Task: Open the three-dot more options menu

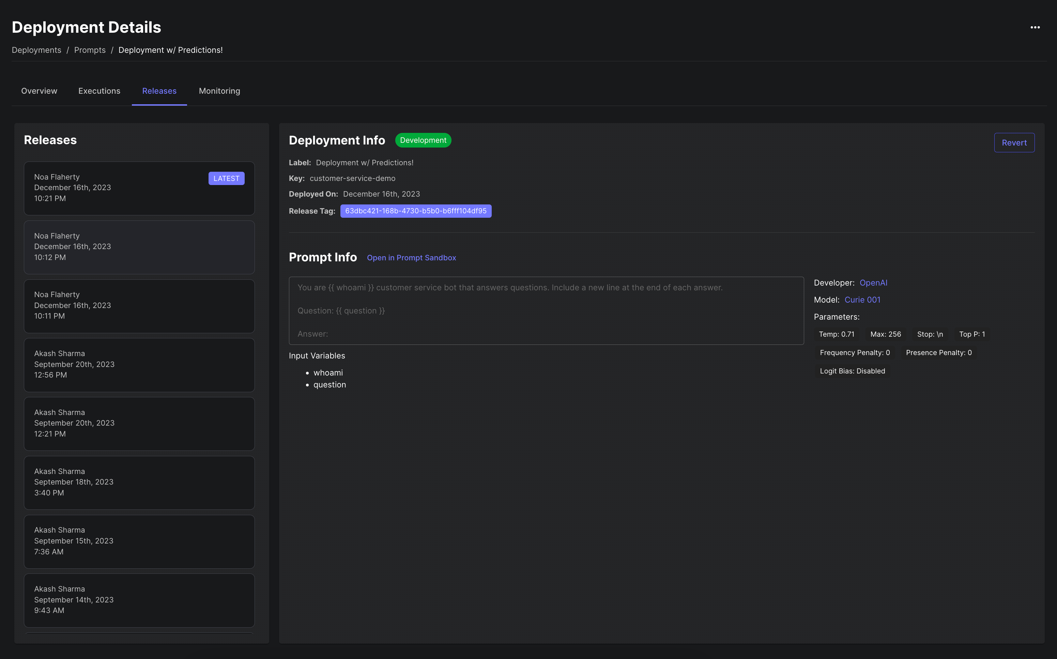Action: (x=1035, y=28)
